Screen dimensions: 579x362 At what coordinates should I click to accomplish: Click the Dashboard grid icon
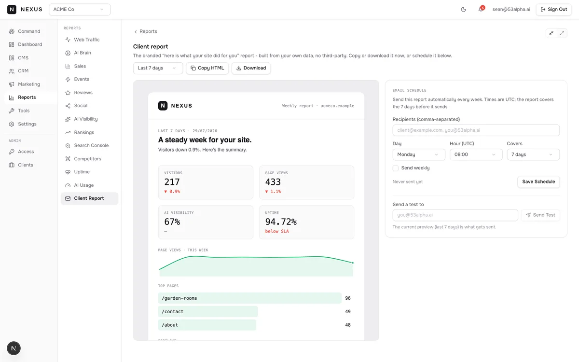click(x=12, y=44)
